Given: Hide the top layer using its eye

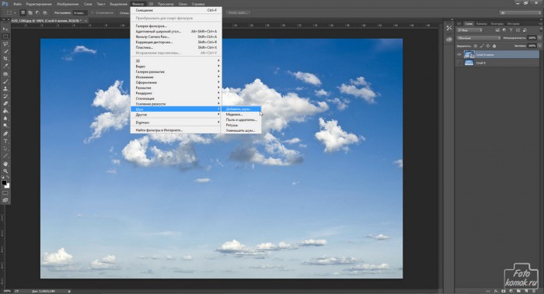Looking at the screenshot, I should point(459,55).
